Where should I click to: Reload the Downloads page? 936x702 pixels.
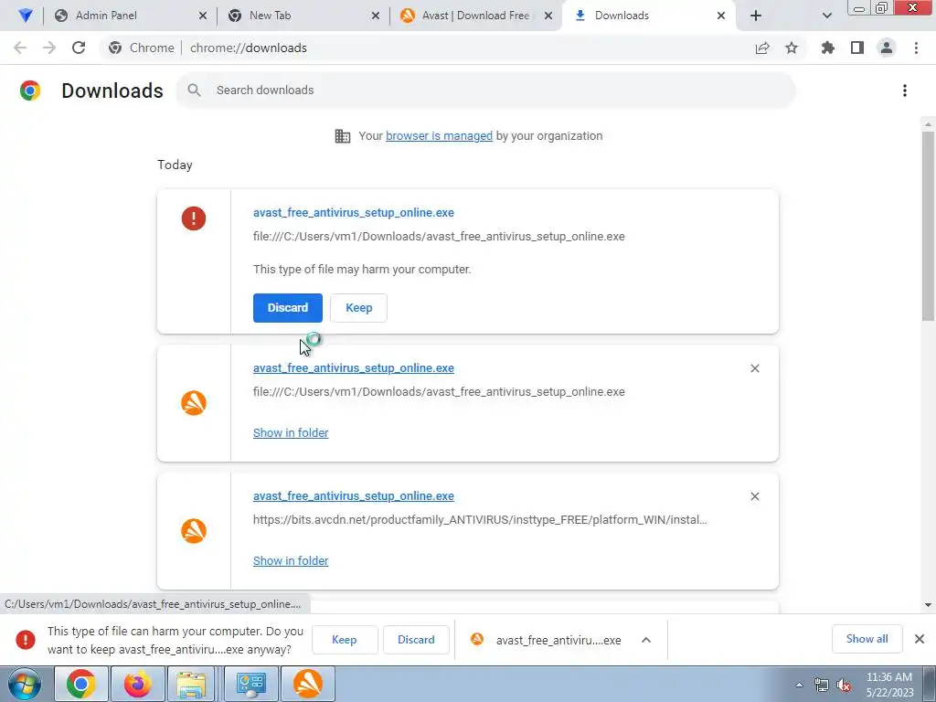point(79,48)
